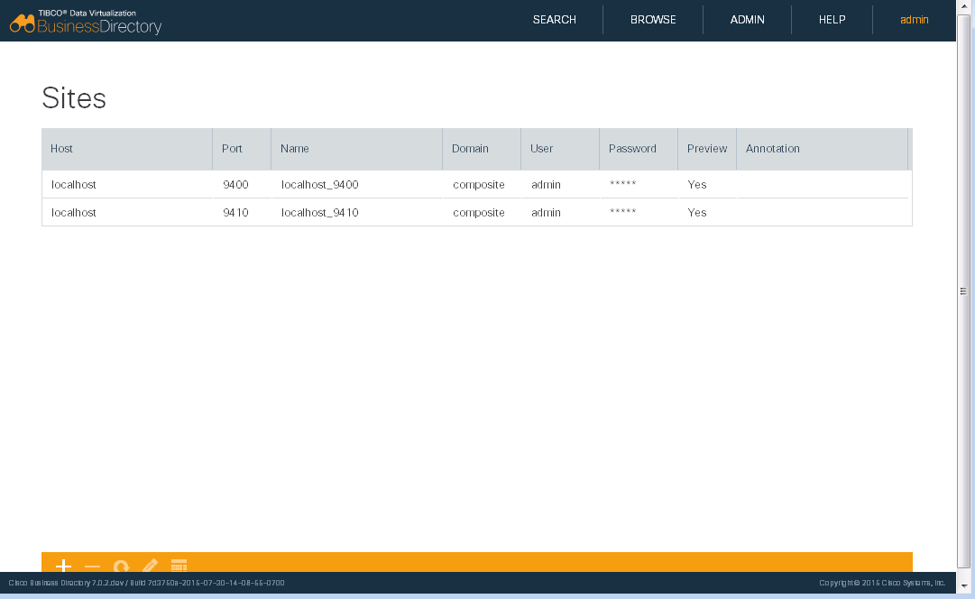Select the localhost_9400 site row
975x599 pixels.
point(319,185)
